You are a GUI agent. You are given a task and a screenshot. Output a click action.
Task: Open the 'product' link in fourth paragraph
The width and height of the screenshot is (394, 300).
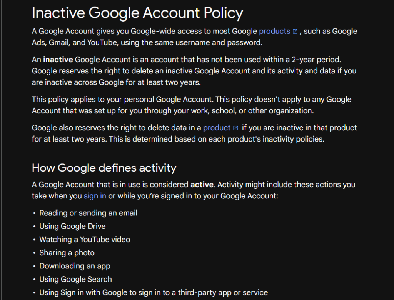(x=217, y=128)
